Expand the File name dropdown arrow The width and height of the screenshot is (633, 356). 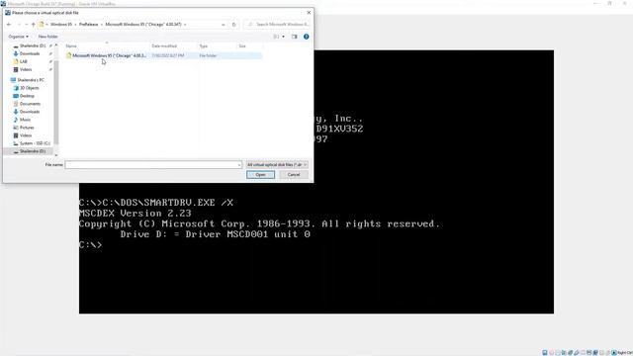coord(239,165)
